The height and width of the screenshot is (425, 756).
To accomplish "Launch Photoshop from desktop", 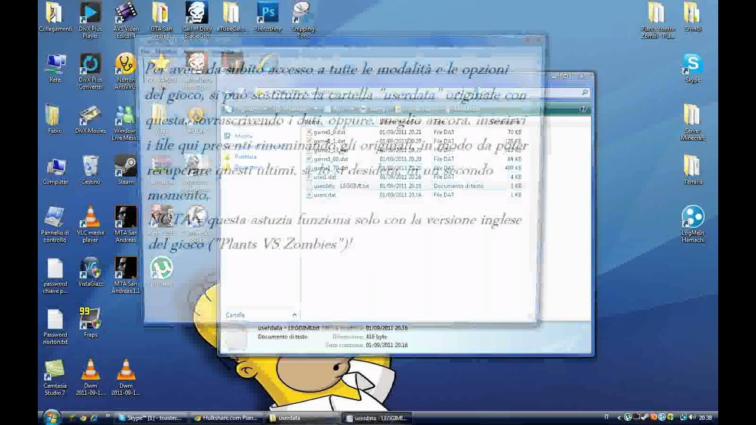I will tap(268, 18).
